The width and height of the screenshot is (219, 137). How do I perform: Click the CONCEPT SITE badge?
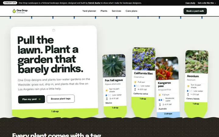(10, 3)
